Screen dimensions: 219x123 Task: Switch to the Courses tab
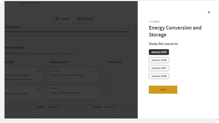tap(62, 19)
